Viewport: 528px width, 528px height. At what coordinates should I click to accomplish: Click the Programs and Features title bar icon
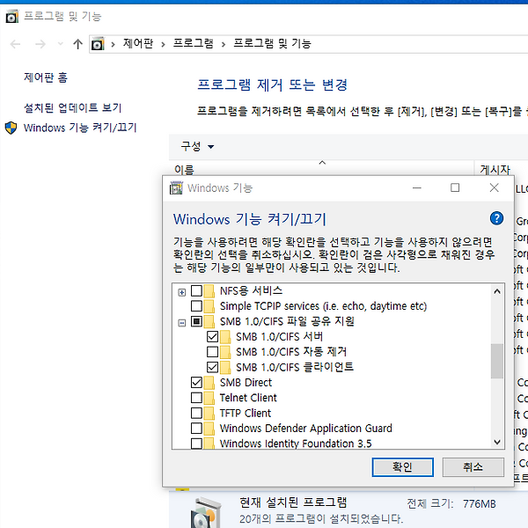pyautogui.click(x=11, y=16)
